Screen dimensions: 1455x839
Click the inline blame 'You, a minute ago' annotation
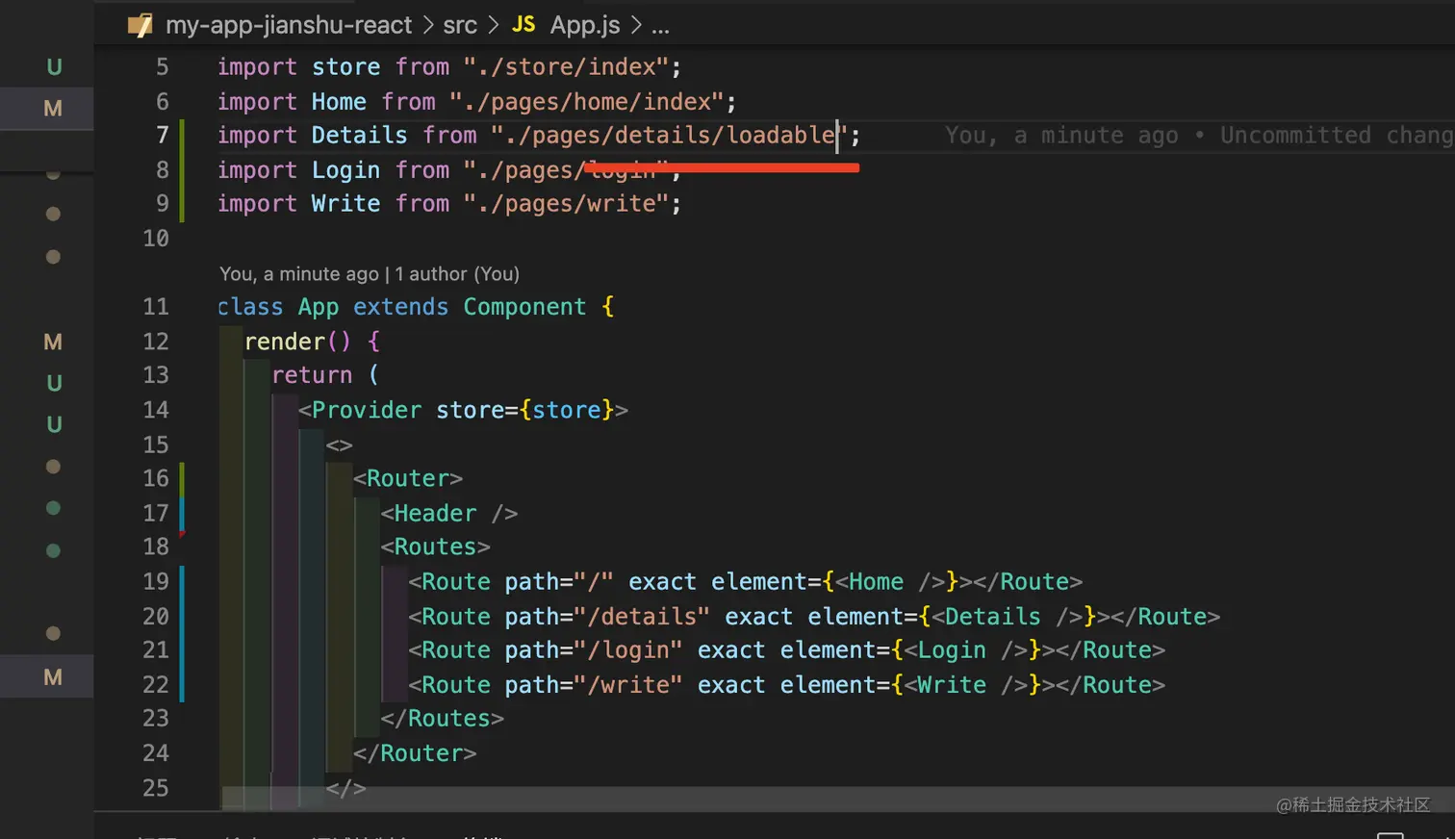tap(1061, 136)
